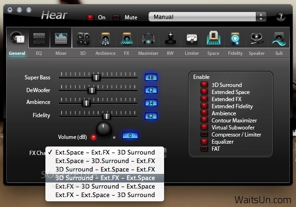Choose 3D Surround – Ext.FX – Ext.Space chain

coord(105,178)
